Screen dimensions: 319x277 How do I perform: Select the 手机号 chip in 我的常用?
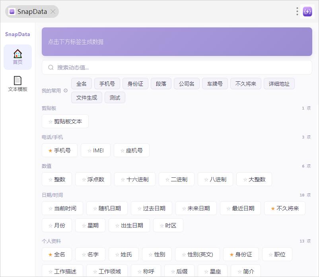click(107, 84)
